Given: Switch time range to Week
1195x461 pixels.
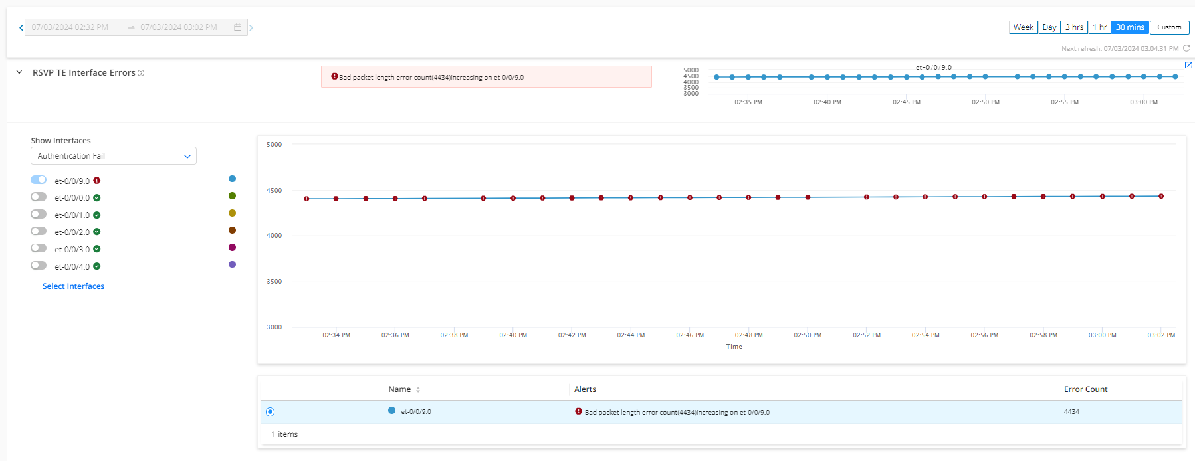Looking at the screenshot, I should [x=1023, y=27].
